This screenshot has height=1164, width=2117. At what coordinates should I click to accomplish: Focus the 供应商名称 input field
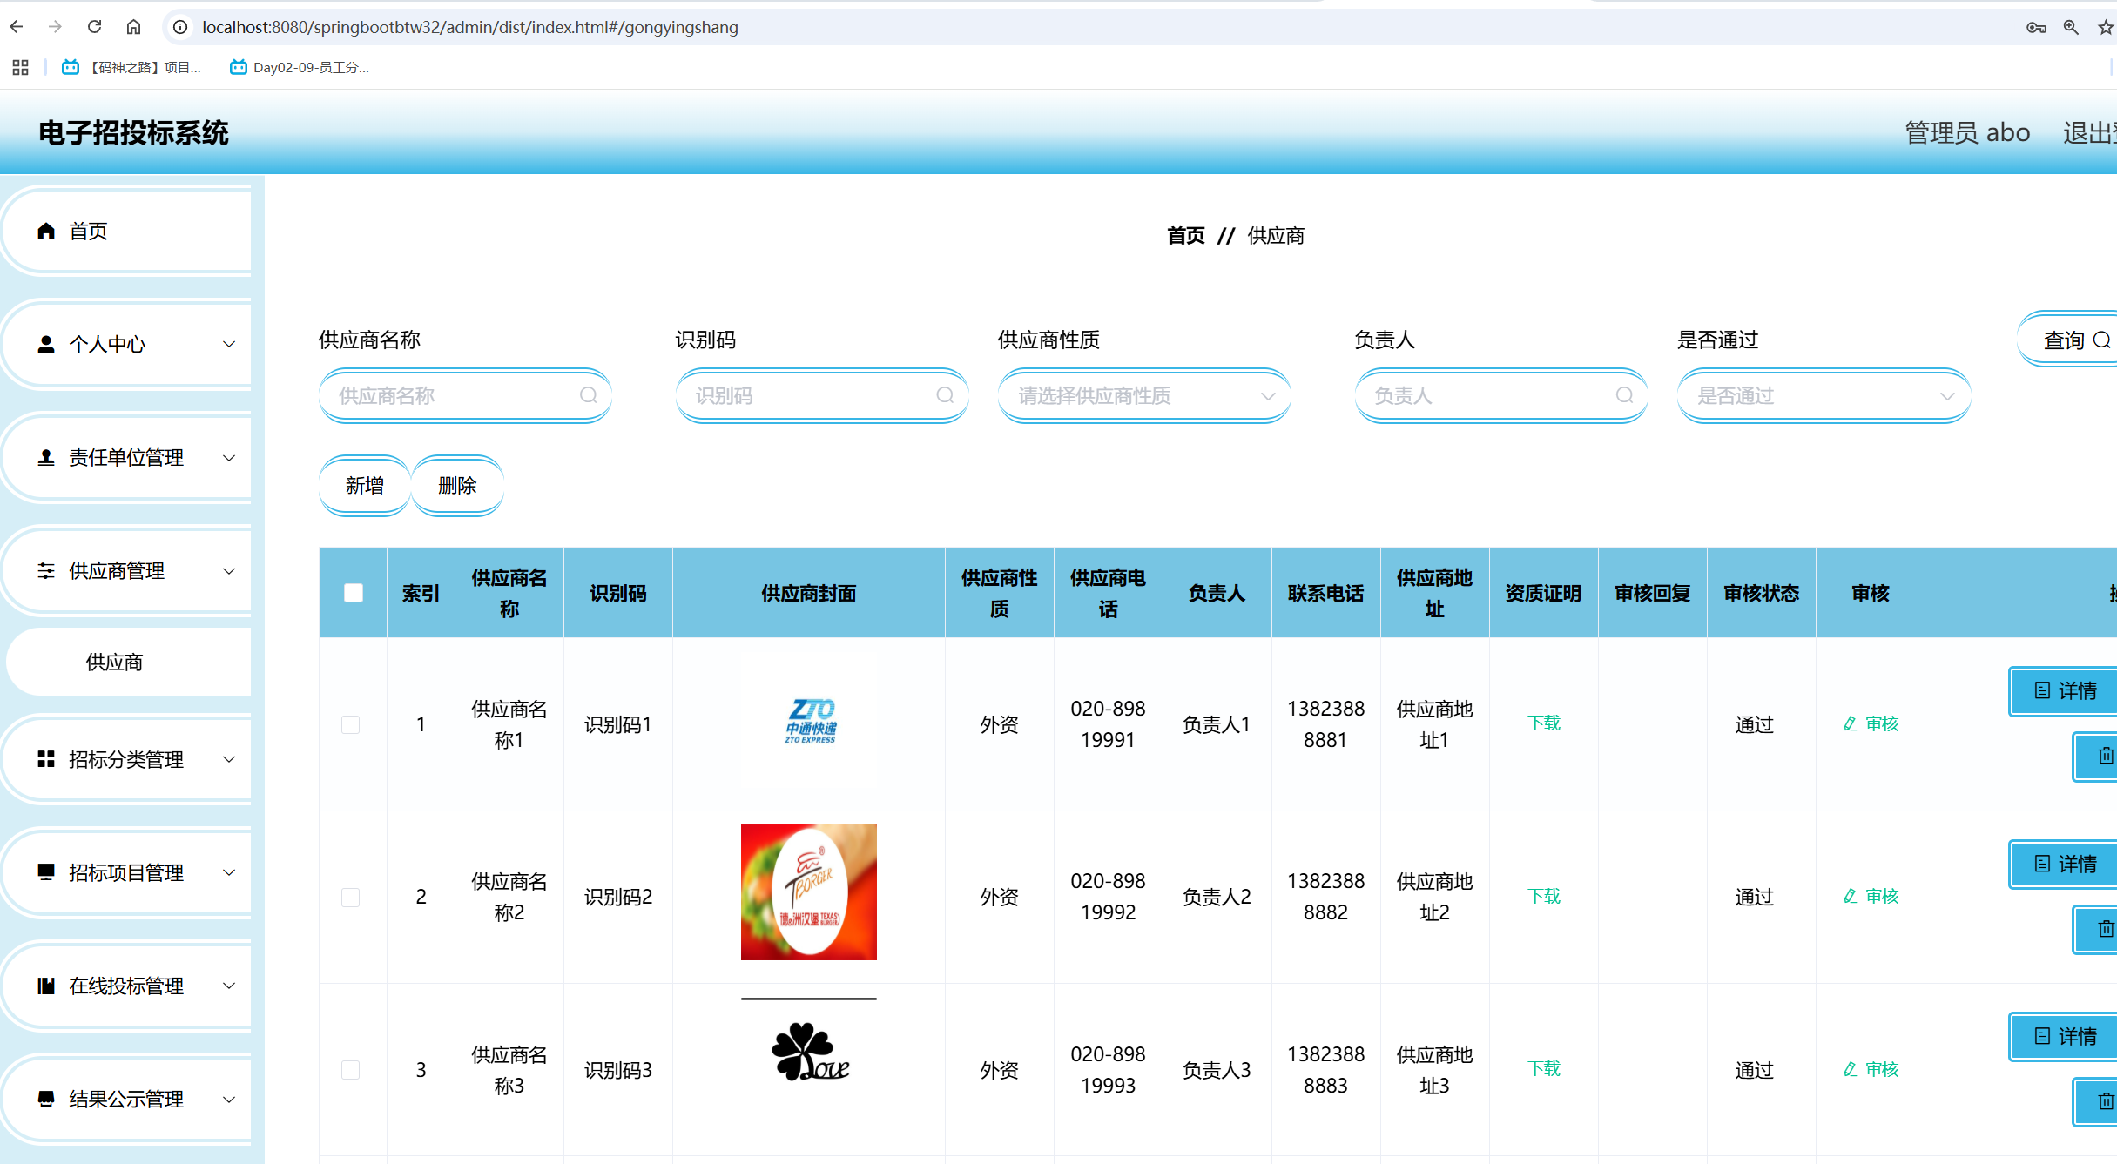[465, 395]
